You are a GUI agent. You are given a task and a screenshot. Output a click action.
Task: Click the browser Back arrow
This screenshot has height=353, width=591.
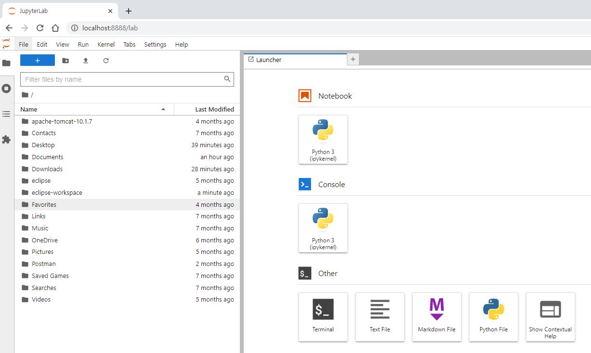[x=9, y=28]
